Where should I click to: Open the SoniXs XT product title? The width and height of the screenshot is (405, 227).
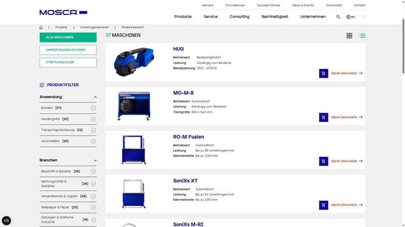tap(186, 180)
